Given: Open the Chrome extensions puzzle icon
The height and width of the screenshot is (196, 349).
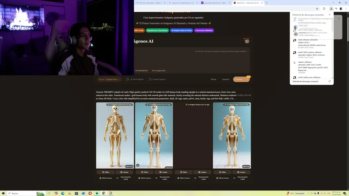Looking at the screenshot, I should point(324,9).
